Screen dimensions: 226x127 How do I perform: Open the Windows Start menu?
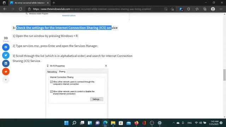coord(66,123)
